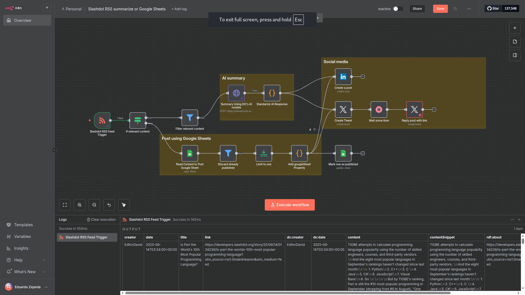Viewport: 525px width, 295px height.
Task: Tidy up the workflow nodes
Action: point(124,205)
